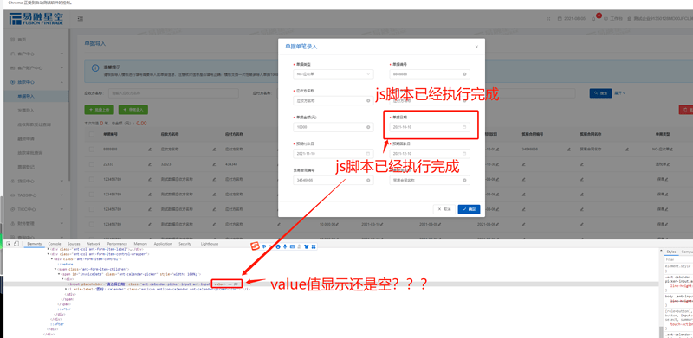The width and height of the screenshot is (693, 338).
Task: Toggle DevTools device toolbar icon
Action: click(x=16, y=244)
